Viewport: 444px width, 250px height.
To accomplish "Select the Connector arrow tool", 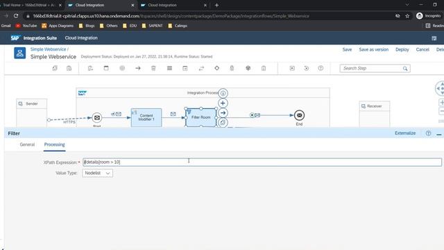I will click(138, 68).
